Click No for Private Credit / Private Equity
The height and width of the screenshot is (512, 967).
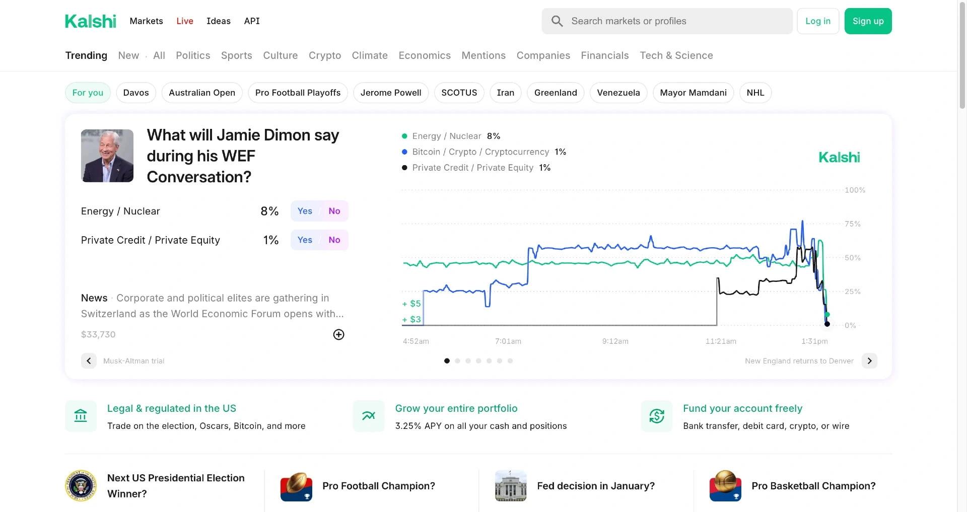coord(334,240)
